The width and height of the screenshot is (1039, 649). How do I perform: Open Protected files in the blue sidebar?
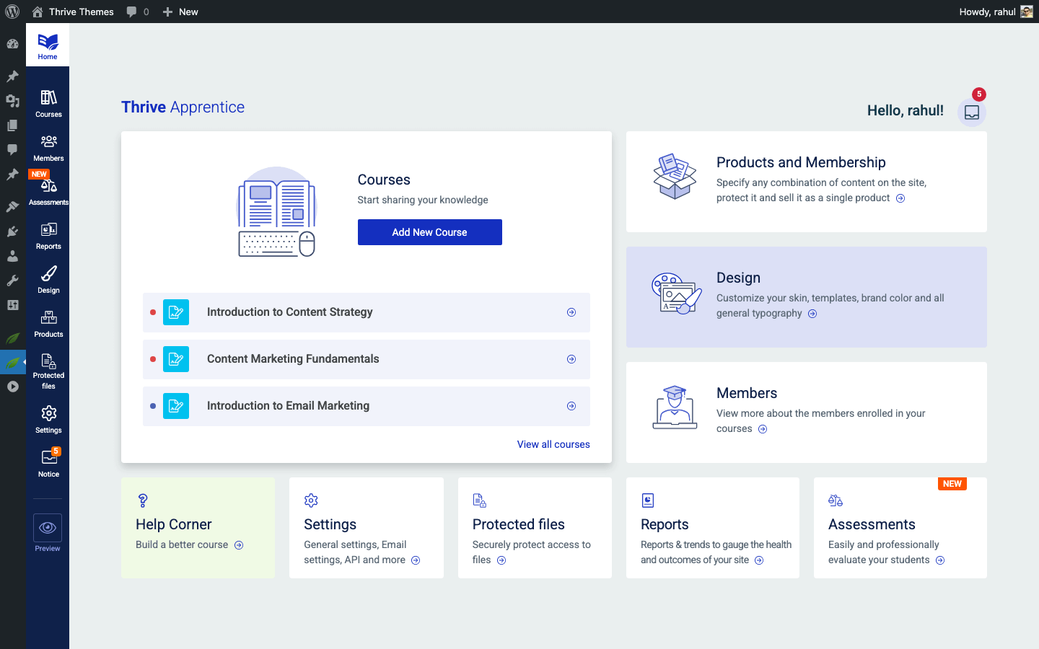pyautogui.click(x=48, y=371)
